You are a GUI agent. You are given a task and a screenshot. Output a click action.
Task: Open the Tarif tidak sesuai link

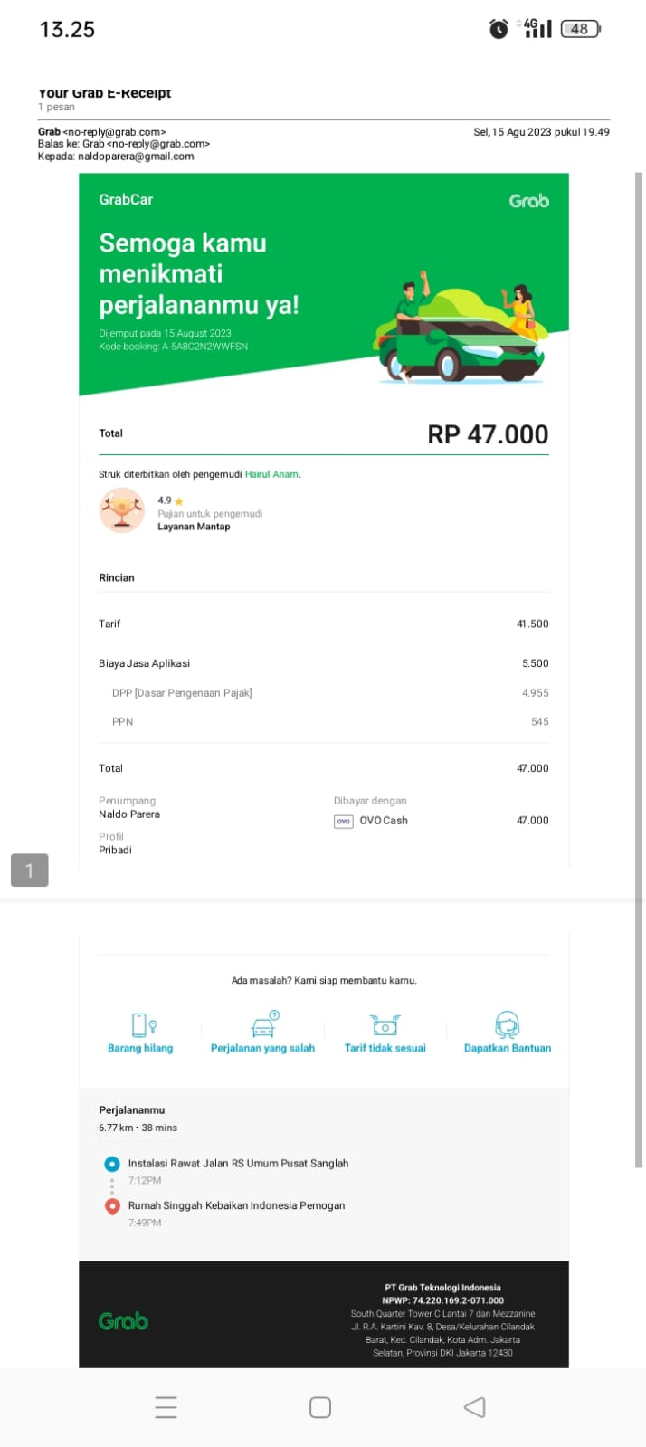tap(385, 1048)
